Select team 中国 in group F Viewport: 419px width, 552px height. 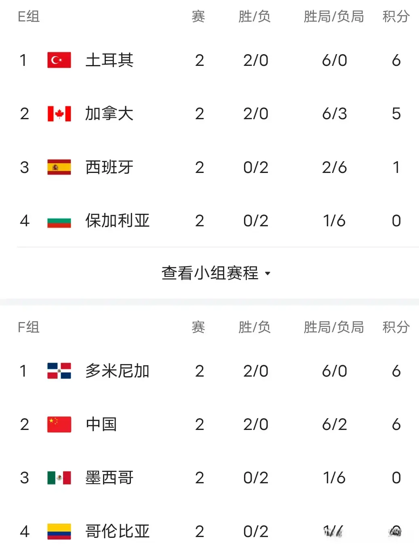click(x=101, y=424)
